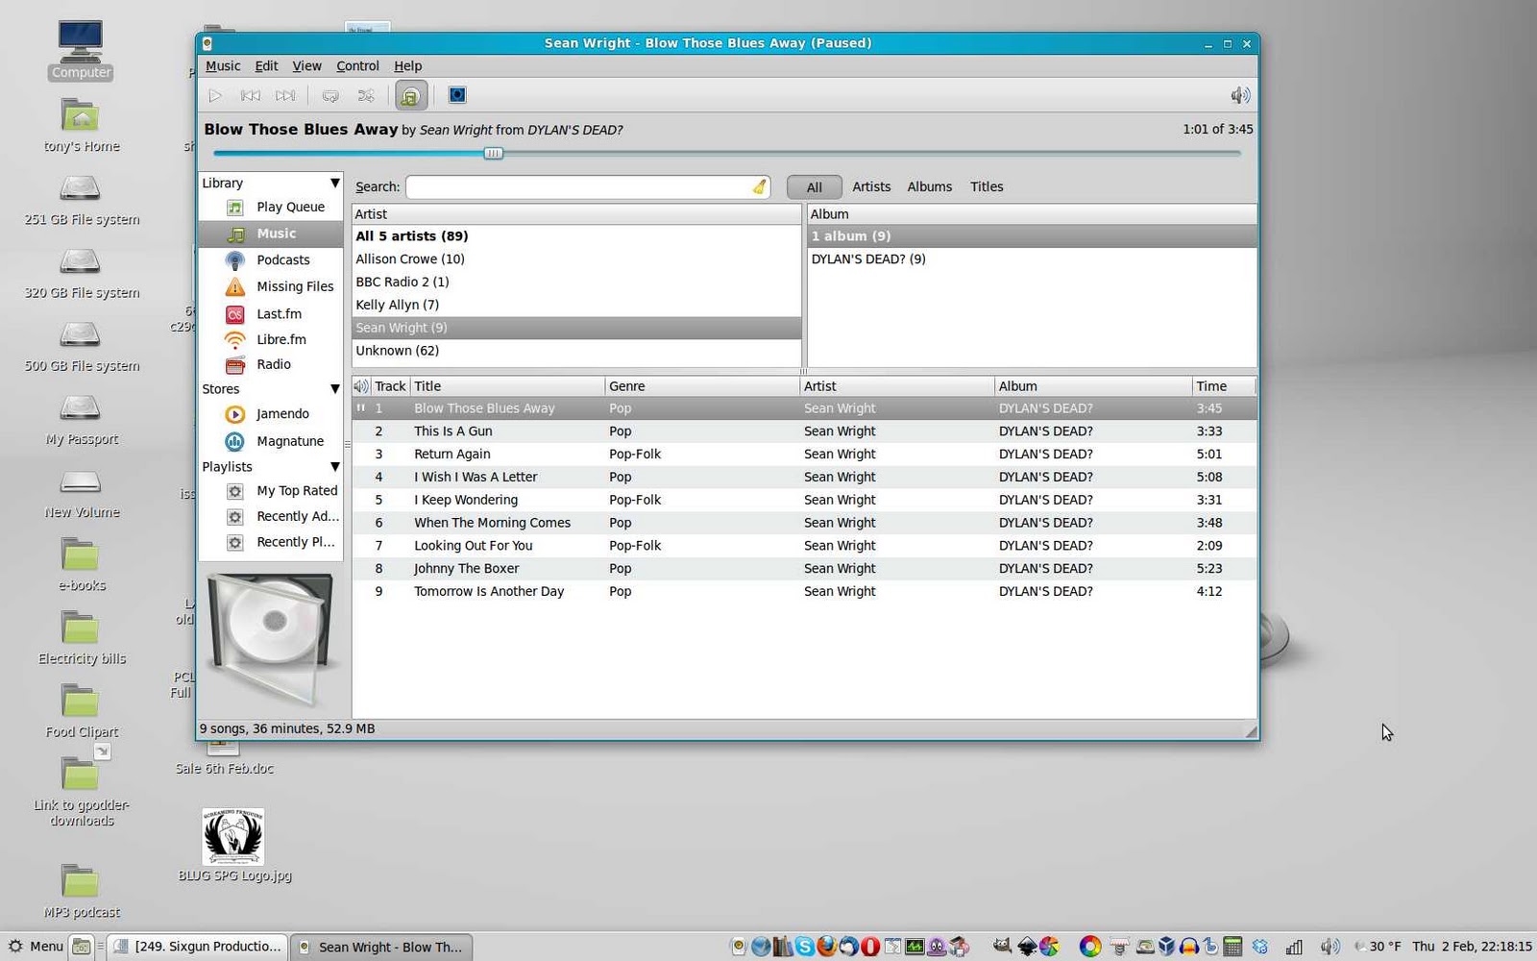This screenshot has height=961, width=1537.
Task: Open the Jamendo store
Action: click(x=281, y=413)
